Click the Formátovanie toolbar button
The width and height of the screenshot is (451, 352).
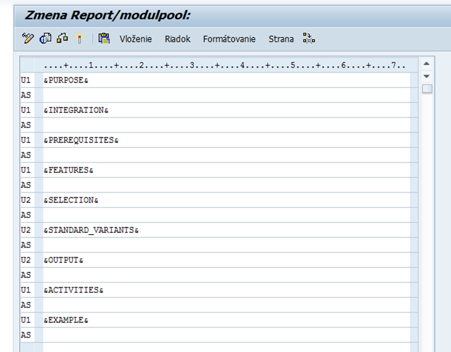point(229,39)
